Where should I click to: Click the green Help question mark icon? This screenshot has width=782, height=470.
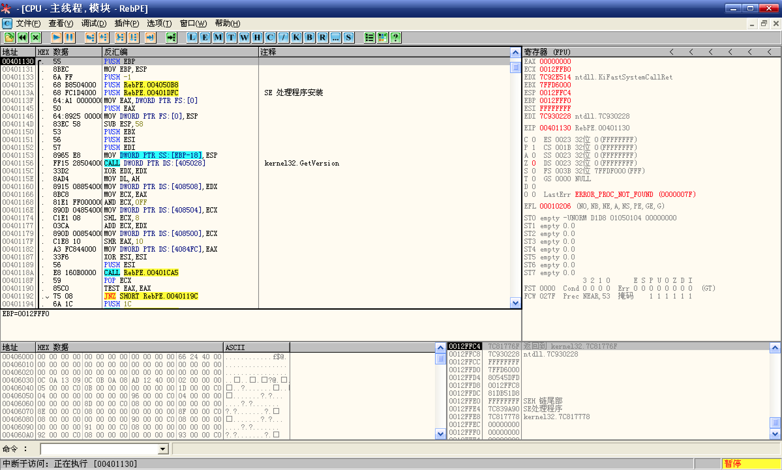[x=395, y=37]
